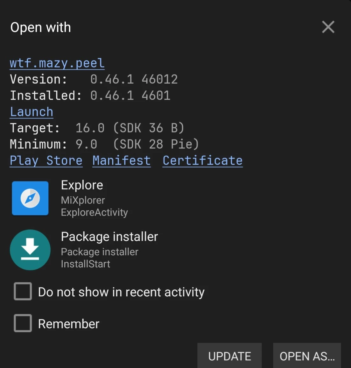The image size is (351, 368).
Task: Click the UPDATE button
Action: pos(229,356)
